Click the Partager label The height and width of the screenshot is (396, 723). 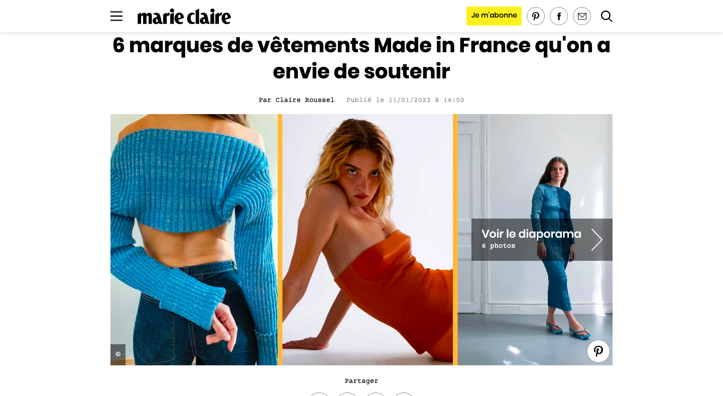click(x=361, y=381)
